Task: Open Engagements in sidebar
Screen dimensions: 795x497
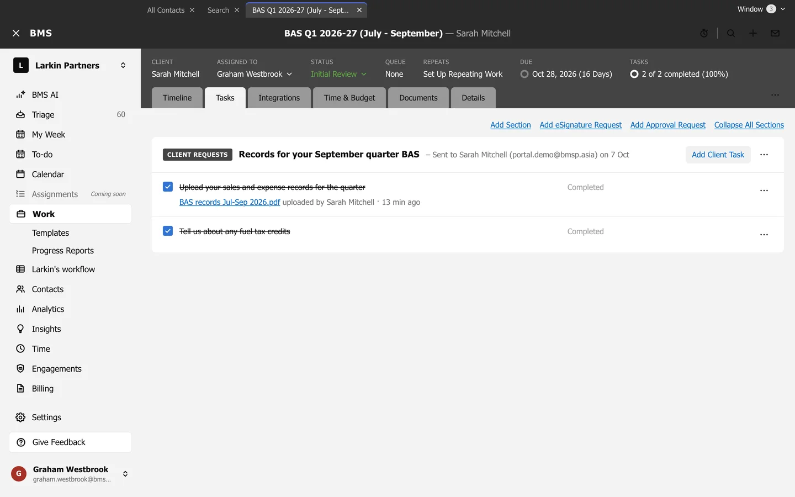Action: click(71, 368)
